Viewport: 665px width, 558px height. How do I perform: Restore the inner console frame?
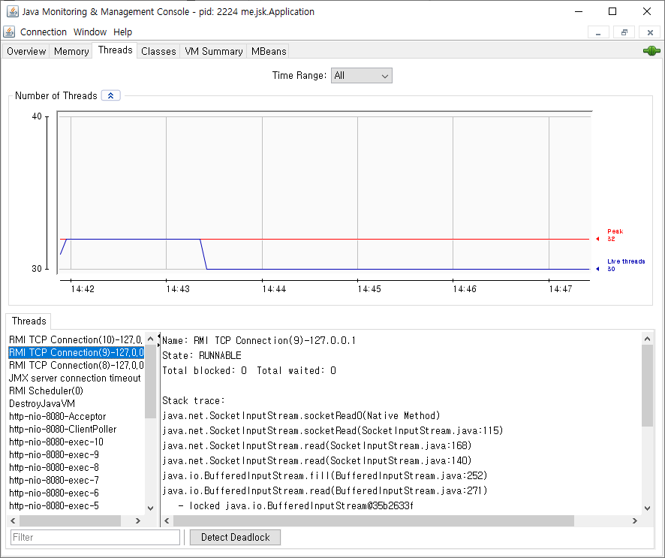click(x=624, y=32)
